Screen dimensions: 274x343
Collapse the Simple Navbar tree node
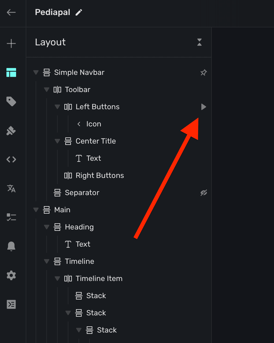36,72
